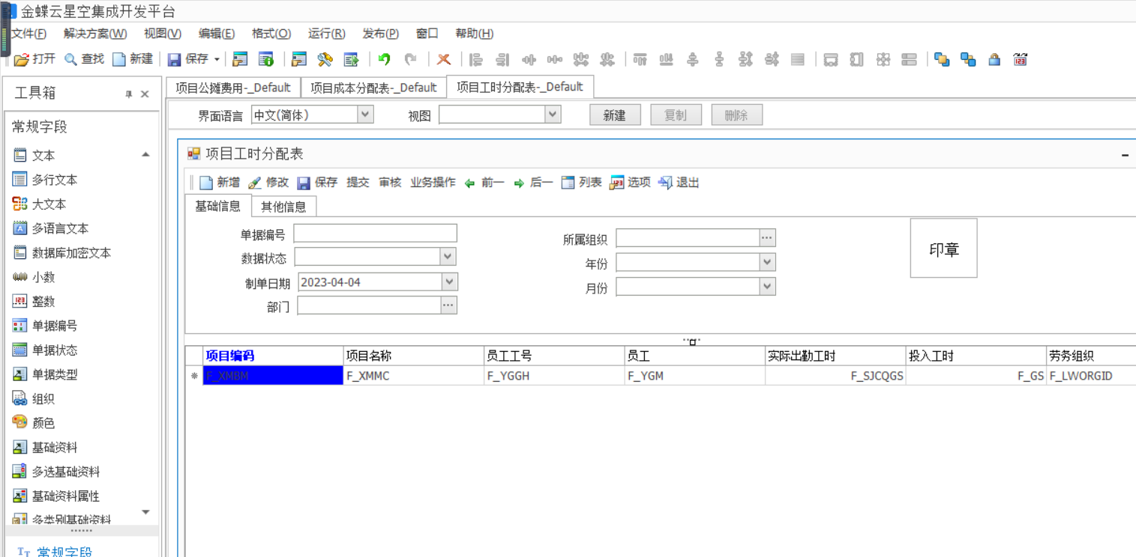Image resolution: width=1136 pixels, height=557 pixels.
Task: Open the 格式(O) menu
Action: pyautogui.click(x=271, y=34)
